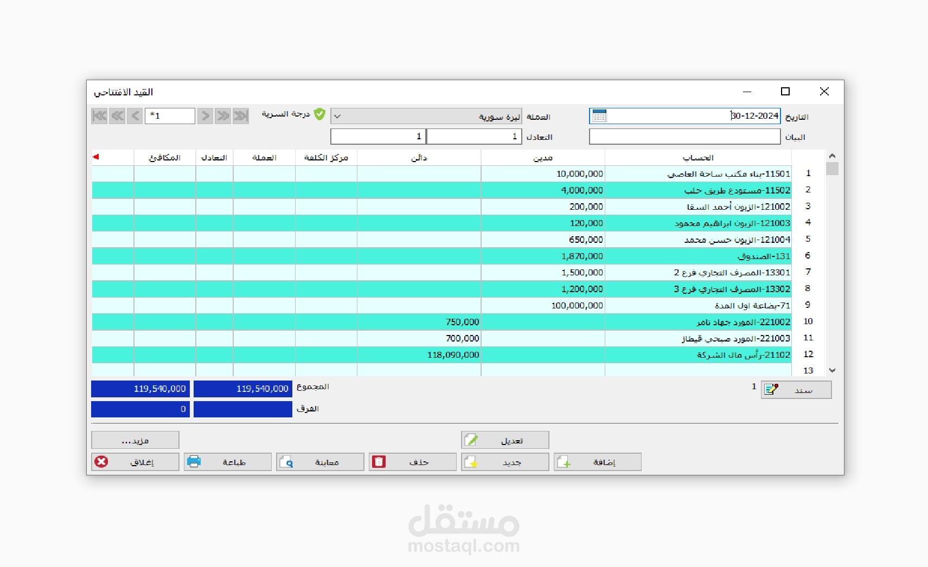Image resolution: width=928 pixels, height=567 pixels.
Task: Open the currency dropdown ليرة سورية
Action: [426, 116]
